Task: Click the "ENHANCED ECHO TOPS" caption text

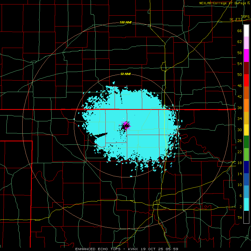Action: pyautogui.click(x=98, y=249)
